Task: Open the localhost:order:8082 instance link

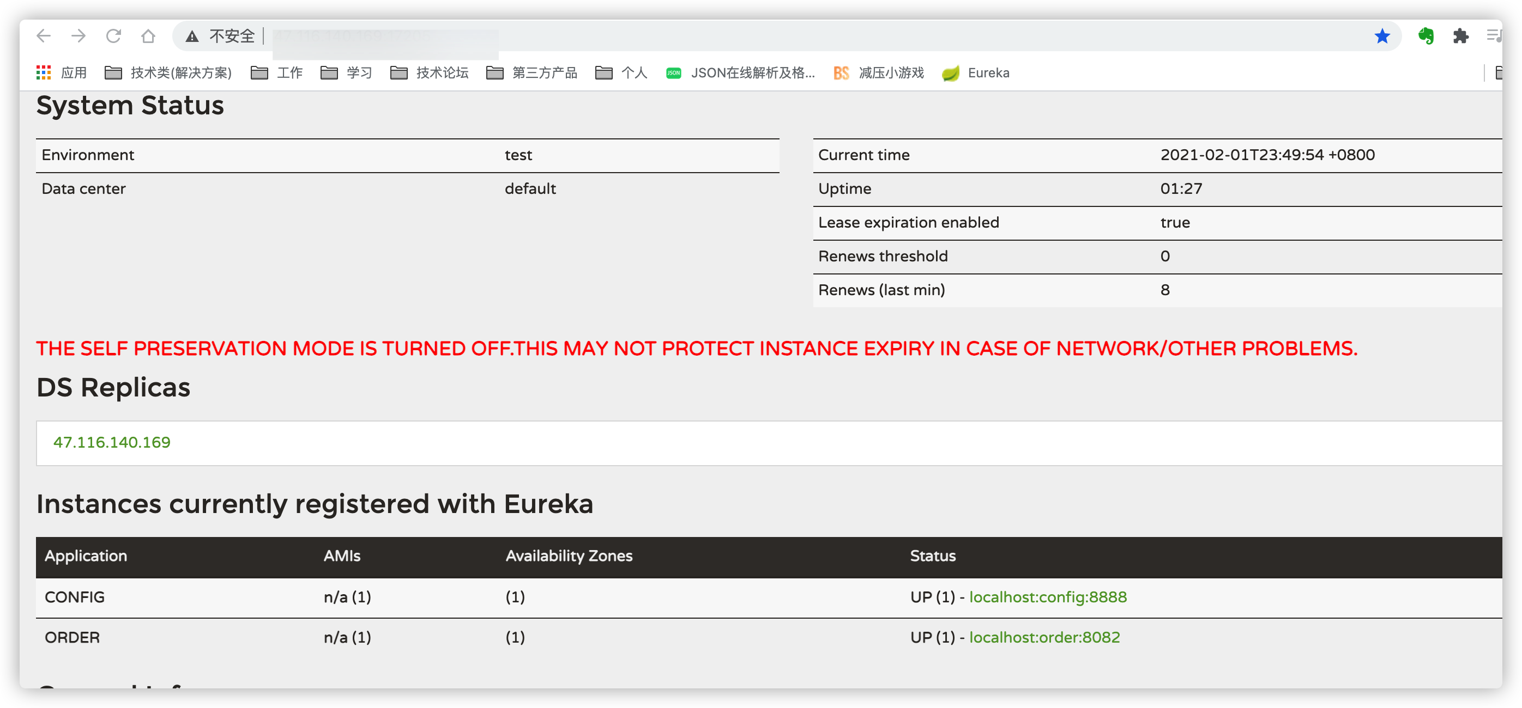Action: (1044, 637)
